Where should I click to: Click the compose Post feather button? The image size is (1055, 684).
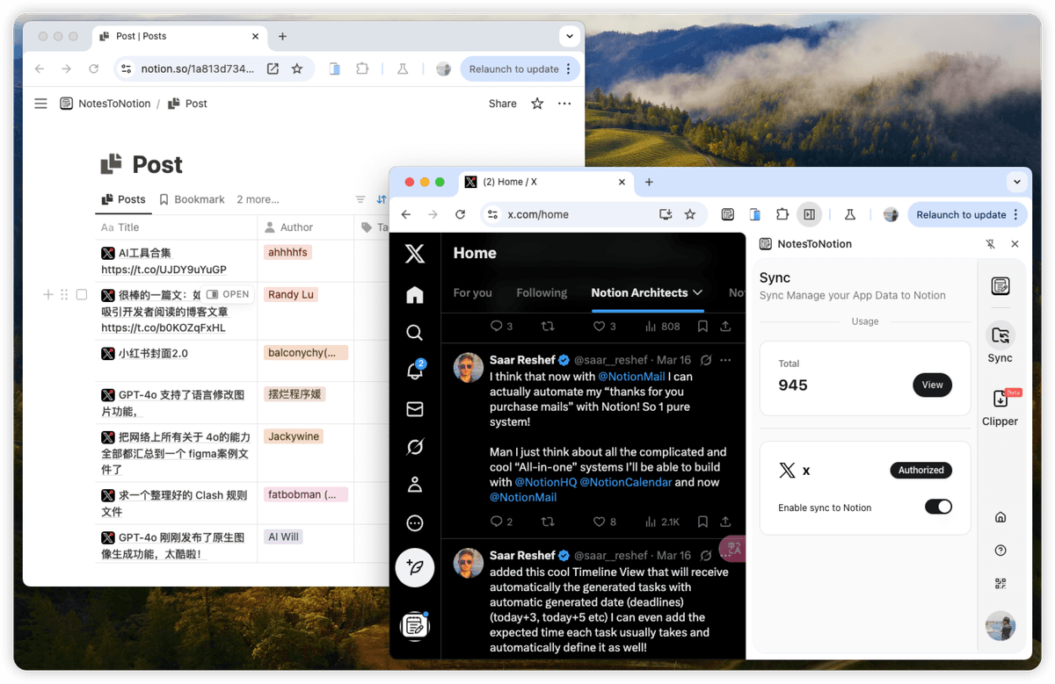point(415,568)
